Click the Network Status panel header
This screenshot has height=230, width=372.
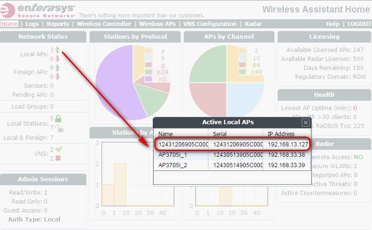(x=43, y=36)
